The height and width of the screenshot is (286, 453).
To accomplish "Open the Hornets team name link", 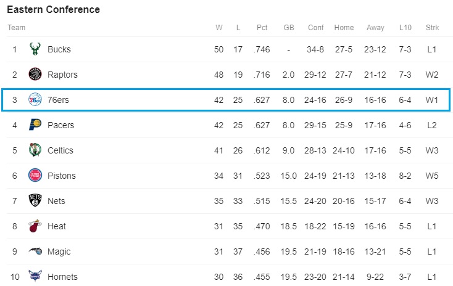I will [x=62, y=277].
